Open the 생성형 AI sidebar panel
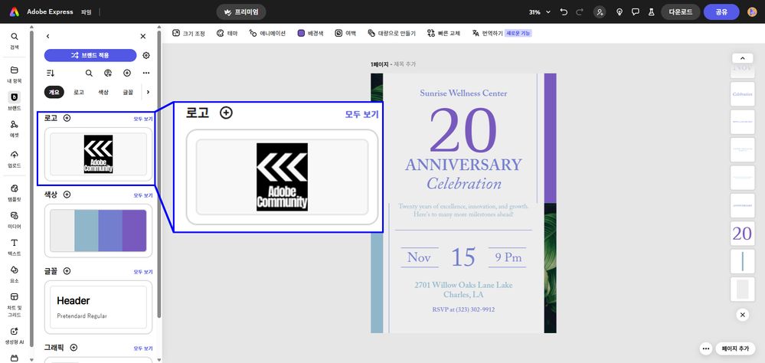This screenshot has height=363, width=765. 14,336
